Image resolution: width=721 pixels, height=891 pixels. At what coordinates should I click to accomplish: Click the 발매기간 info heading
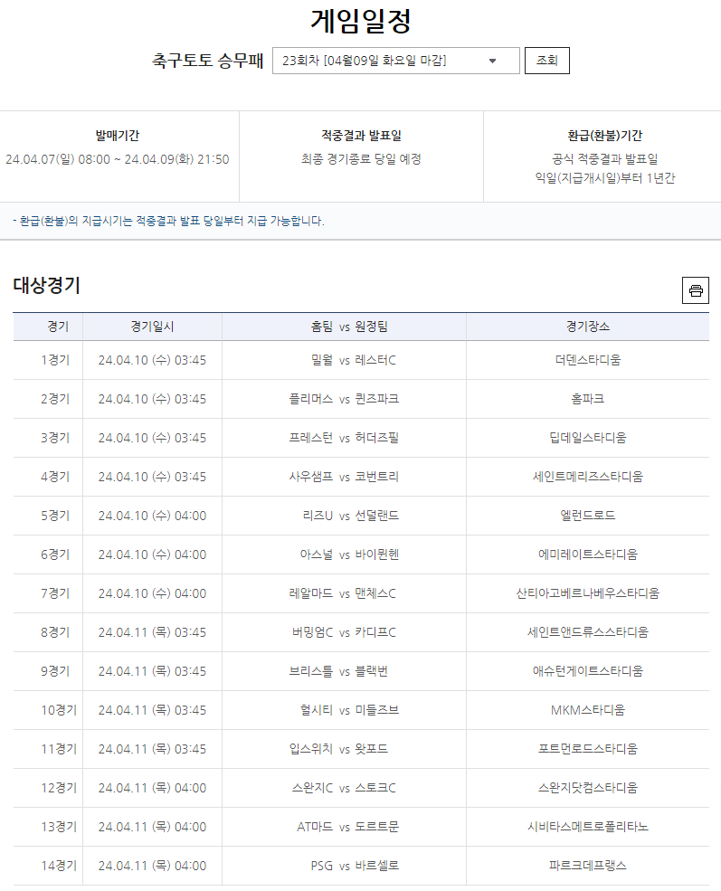point(118,136)
